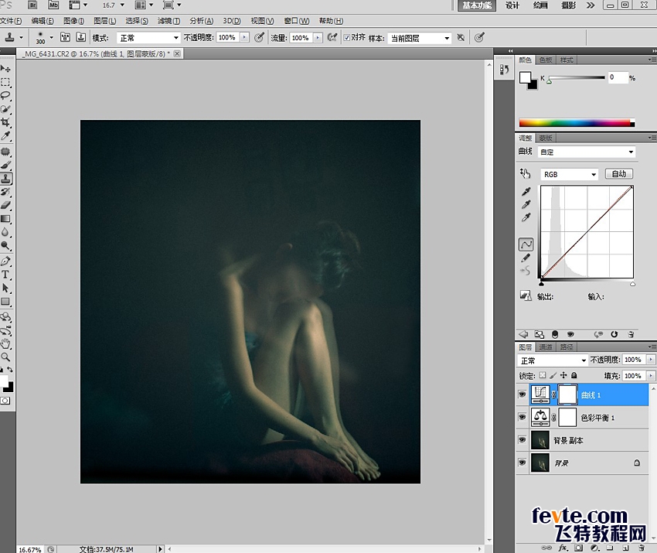Switch to the 设计 workspace
Viewport: 657px width, 553px height.
click(512, 5)
